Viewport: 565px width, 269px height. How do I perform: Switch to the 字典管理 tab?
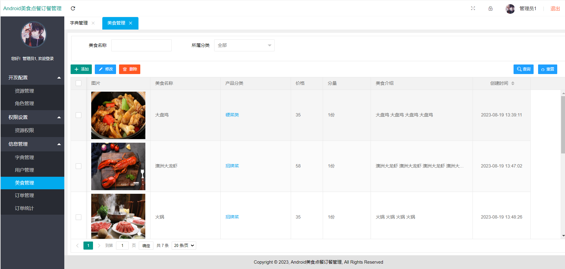tap(79, 23)
